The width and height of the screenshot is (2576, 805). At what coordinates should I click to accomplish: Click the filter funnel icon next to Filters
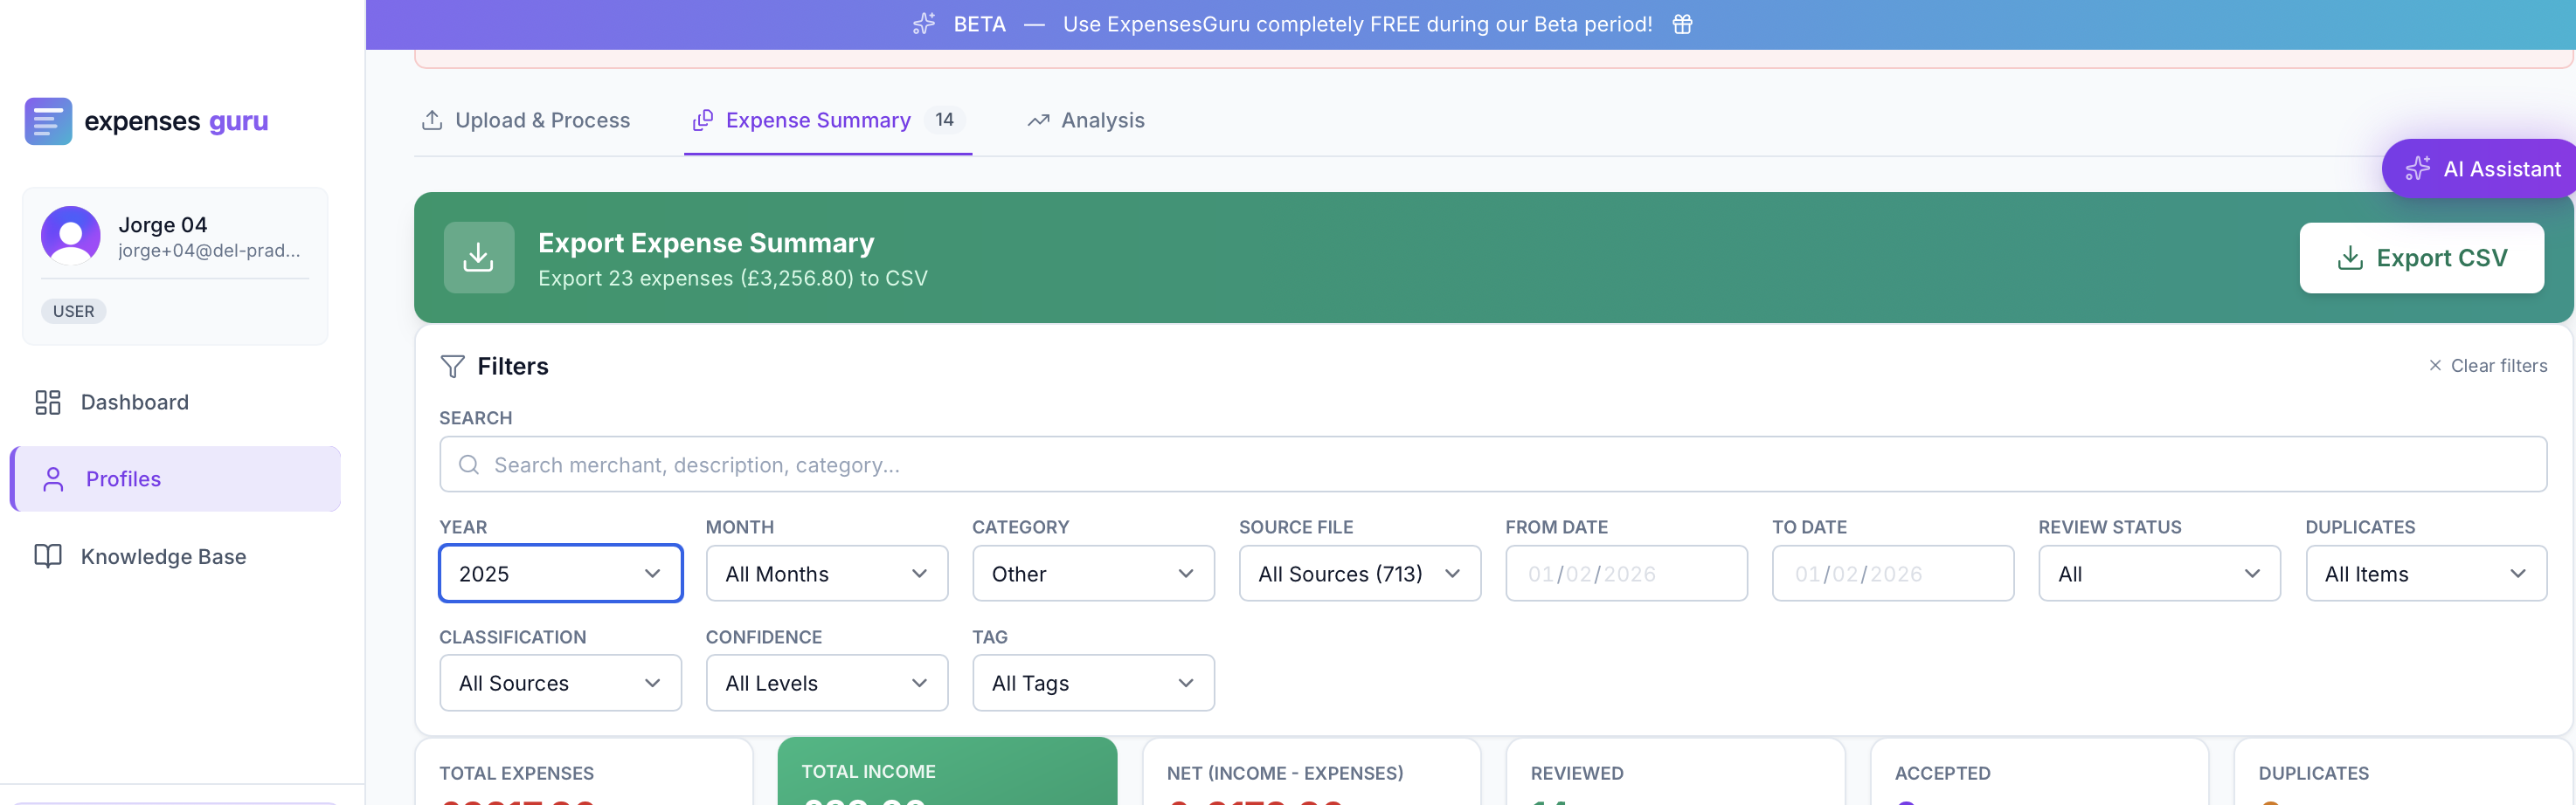453,367
